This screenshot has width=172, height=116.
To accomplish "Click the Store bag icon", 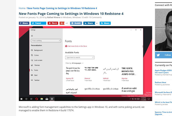I will 66,46.
